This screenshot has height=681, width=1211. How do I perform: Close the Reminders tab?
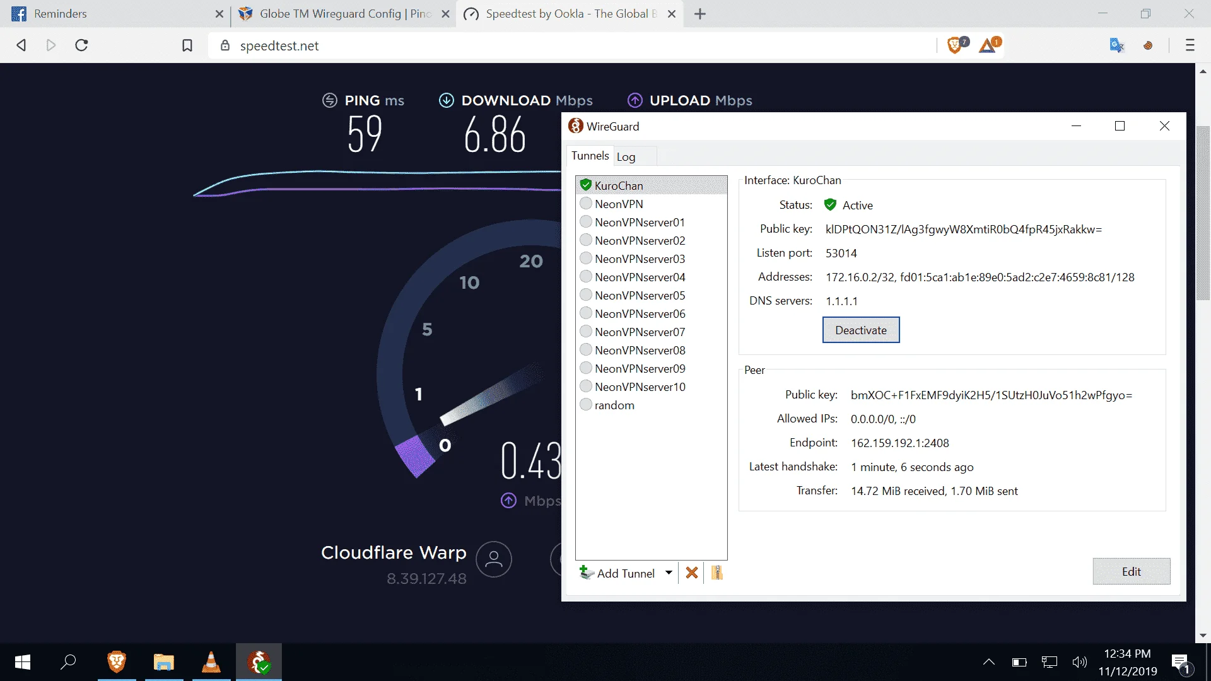click(x=219, y=14)
